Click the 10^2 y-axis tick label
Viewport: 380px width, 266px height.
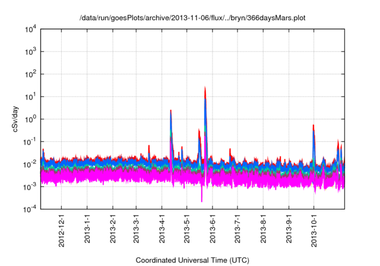(x=30, y=74)
